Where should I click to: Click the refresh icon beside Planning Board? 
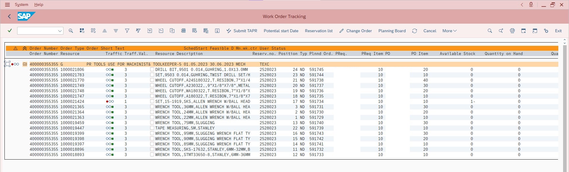[414, 31]
